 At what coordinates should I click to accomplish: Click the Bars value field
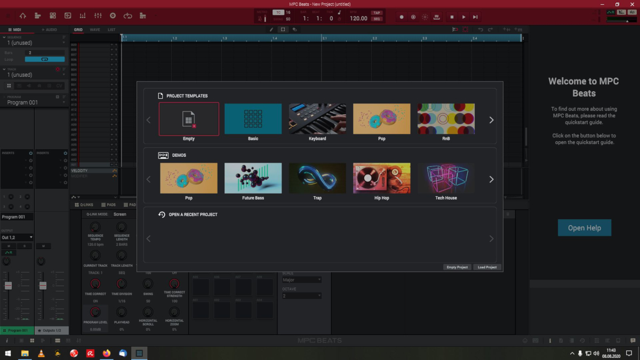tap(45, 53)
